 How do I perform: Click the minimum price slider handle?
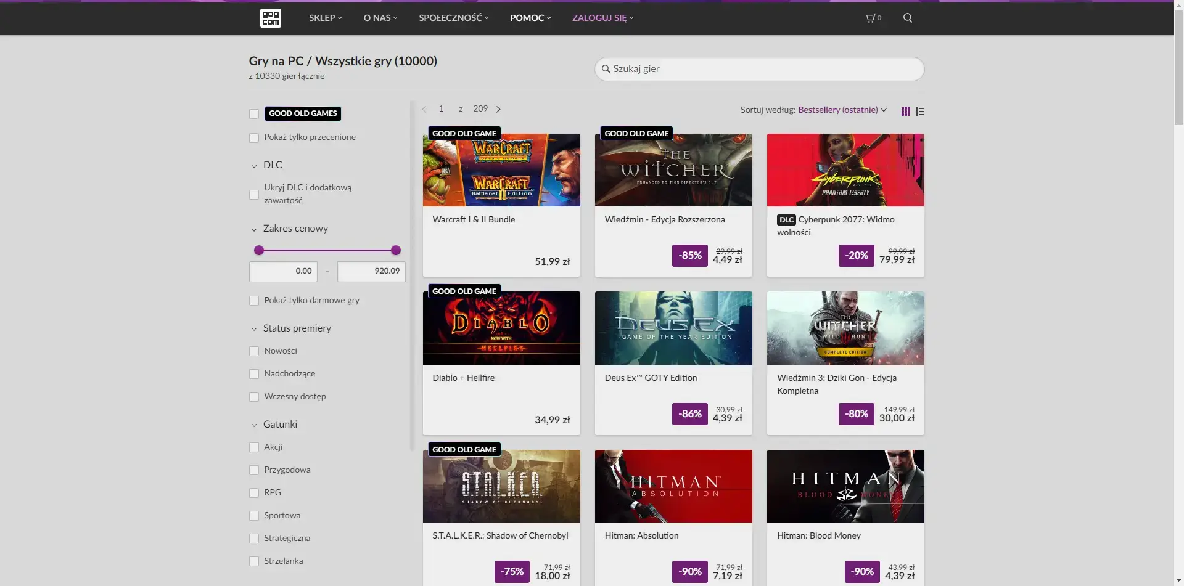pyautogui.click(x=259, y=250)
